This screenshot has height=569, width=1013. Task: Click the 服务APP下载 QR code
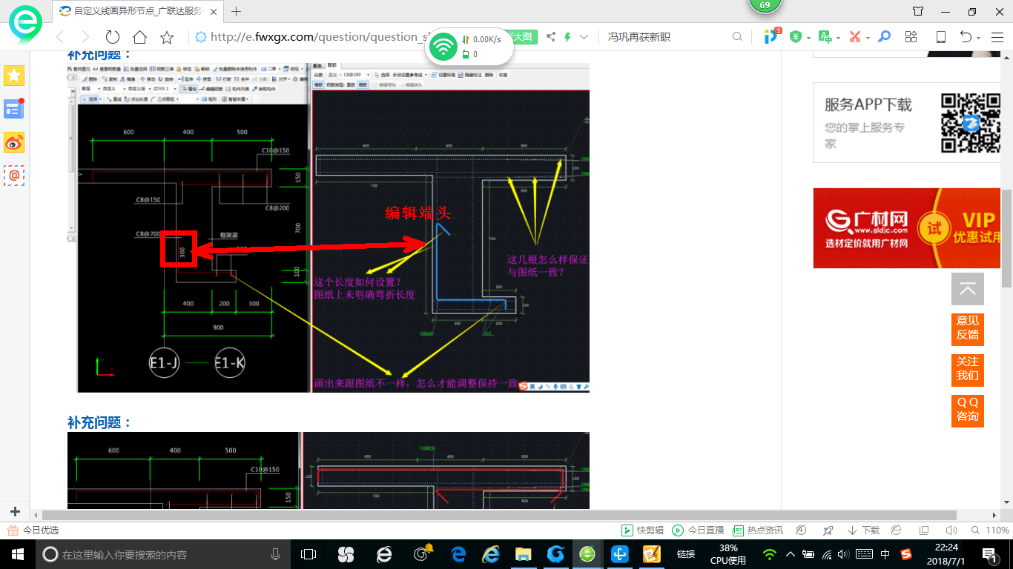971,123
